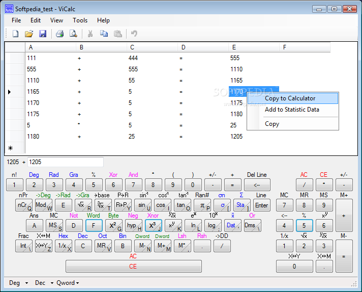This screenshot has width=362, height=292.
Task: Click the numpad 7 key under MC
Action: point(285,205)
